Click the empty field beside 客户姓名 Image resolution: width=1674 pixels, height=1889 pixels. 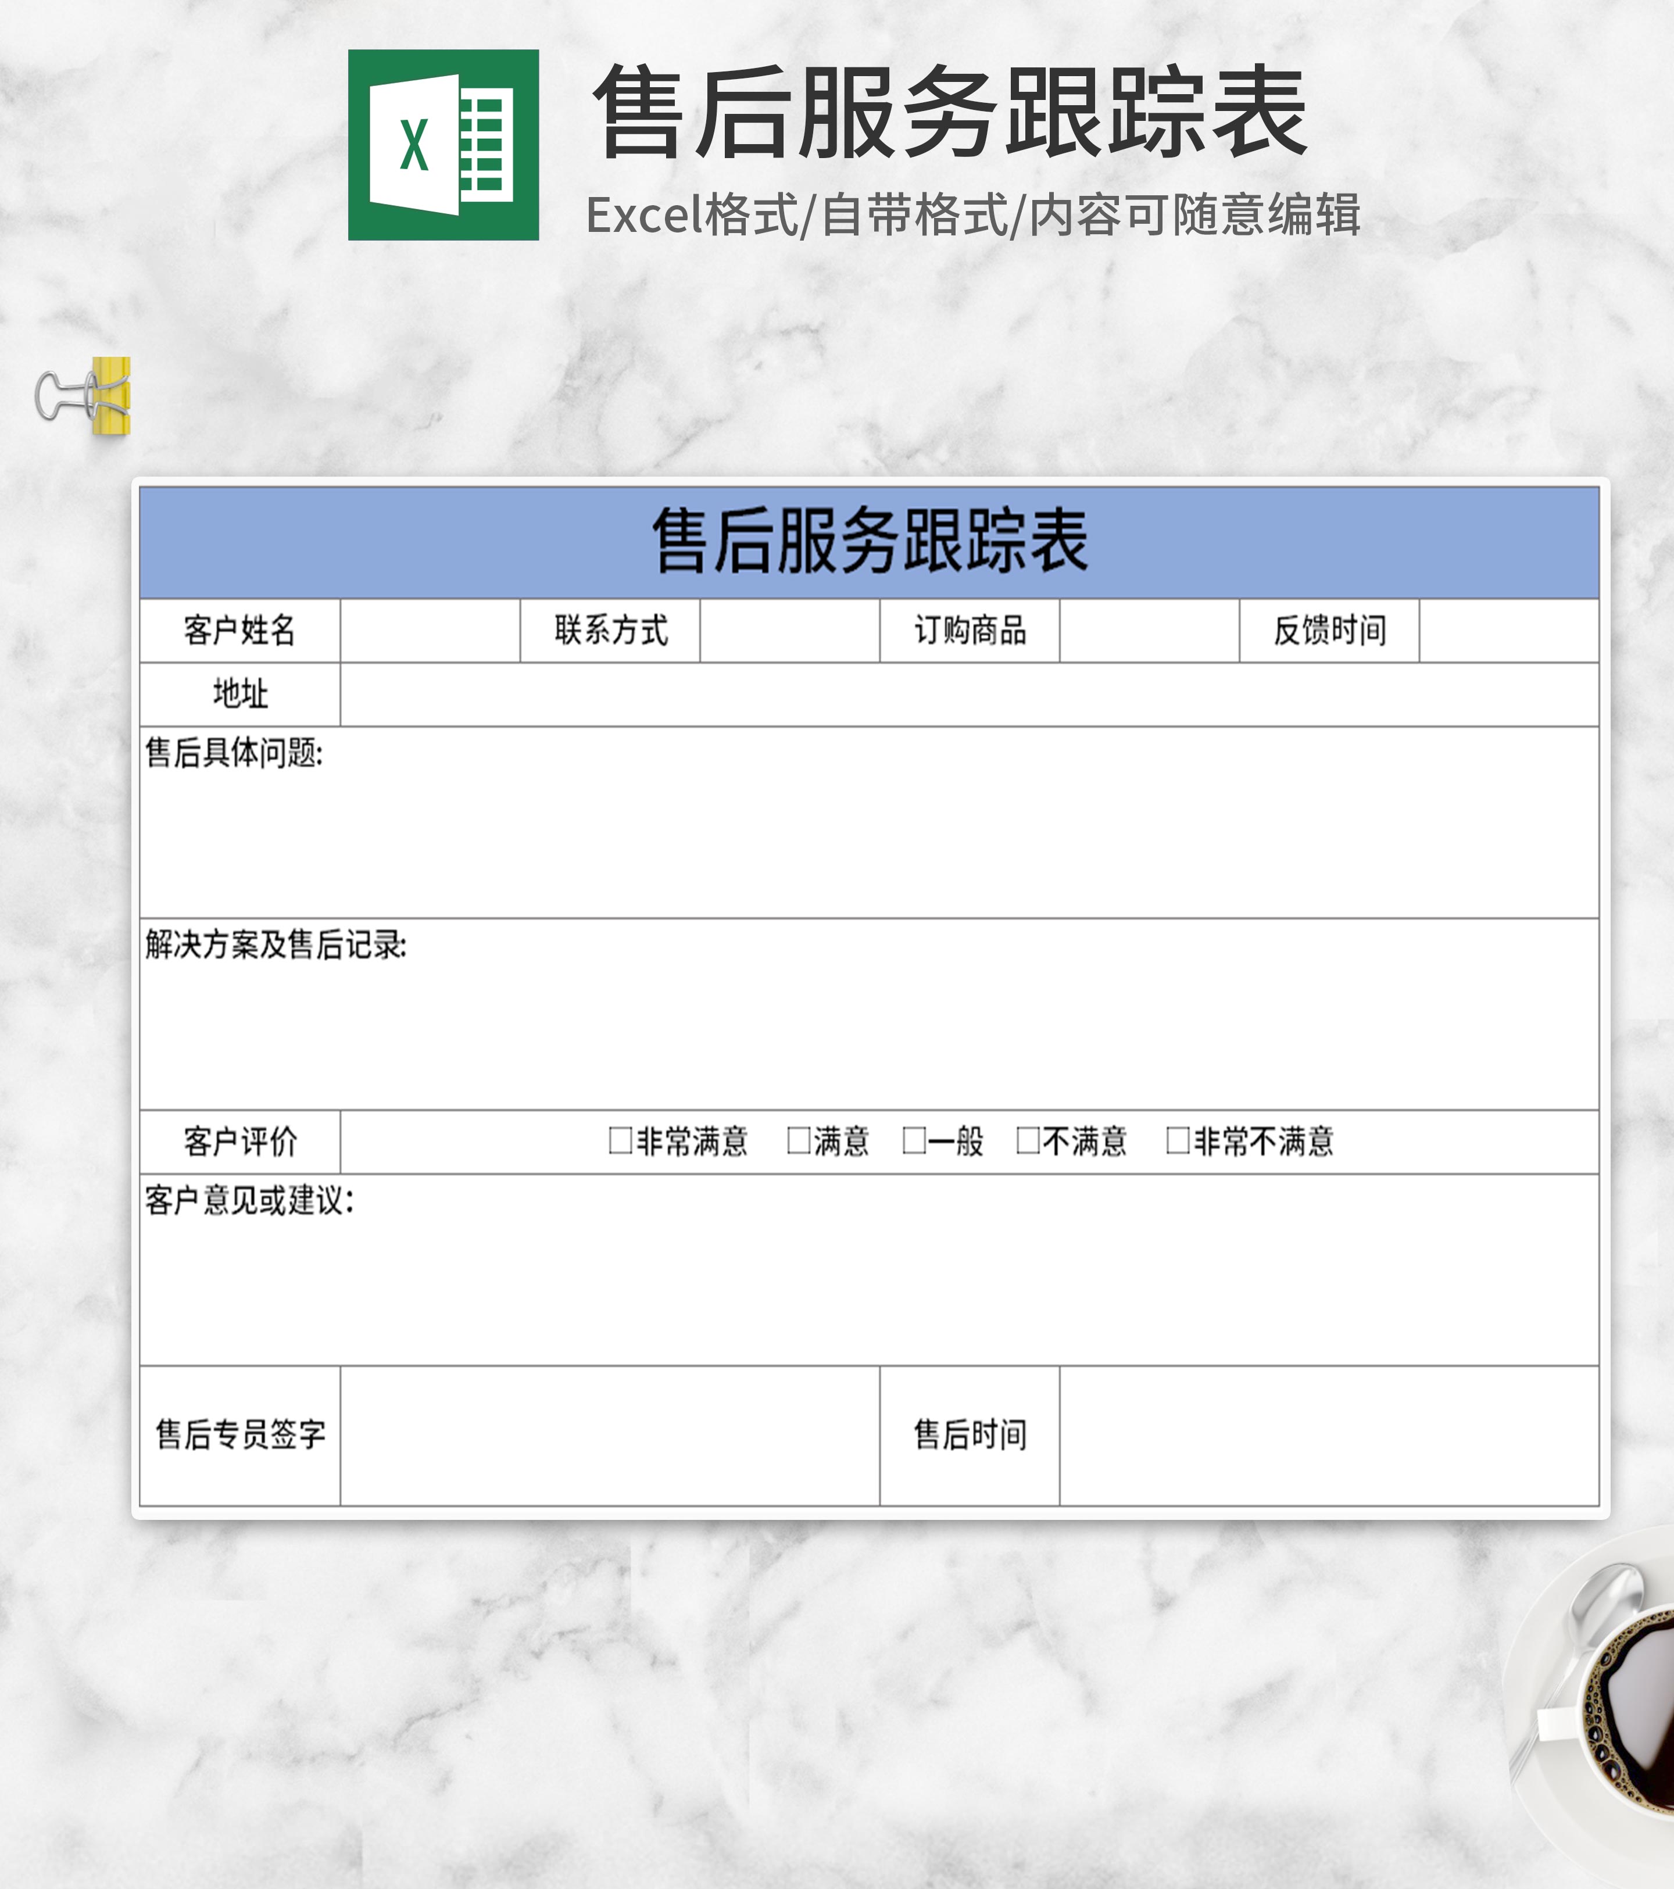pyautogui.click(x=430, y=631)
